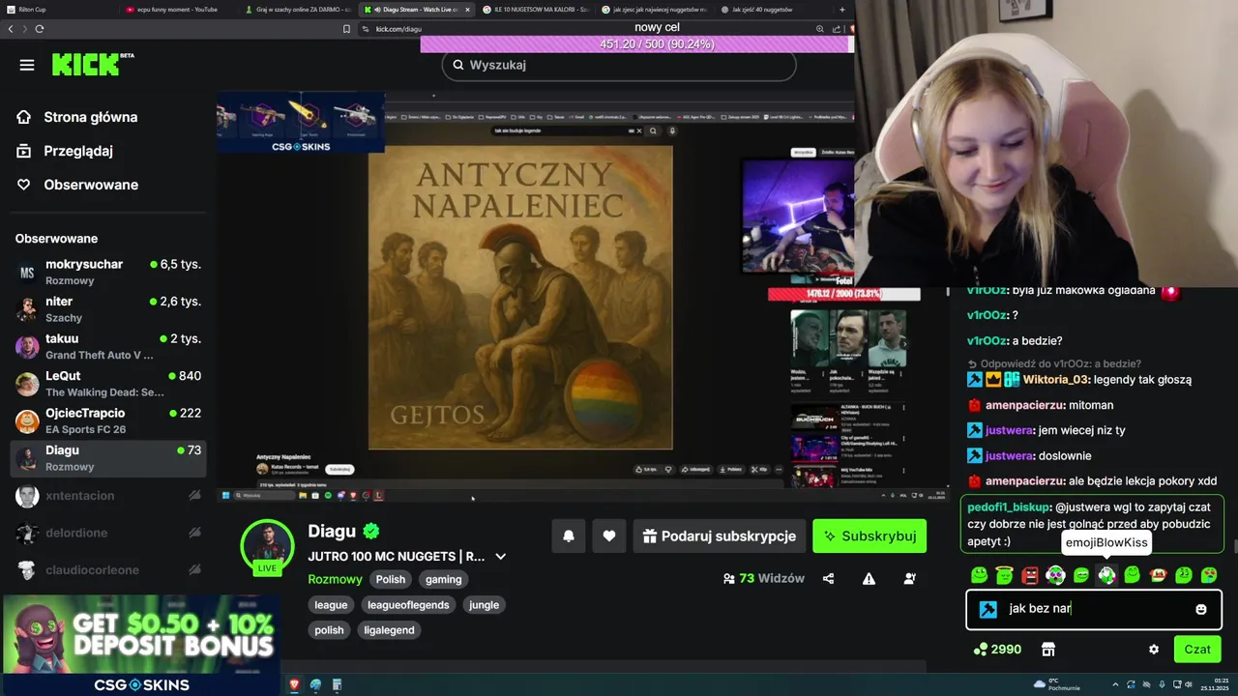Click the Kick logo

point(92,64)
